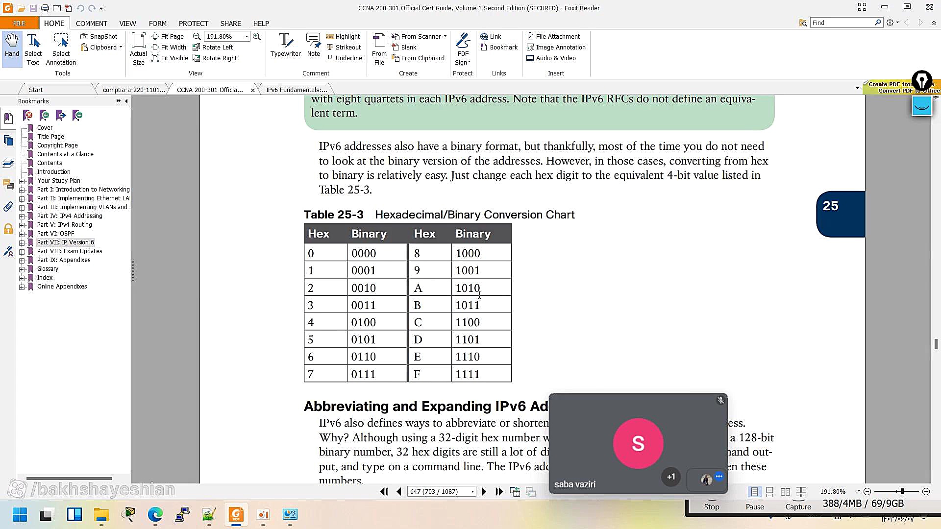Open the page number dropdown

point(472,491)
